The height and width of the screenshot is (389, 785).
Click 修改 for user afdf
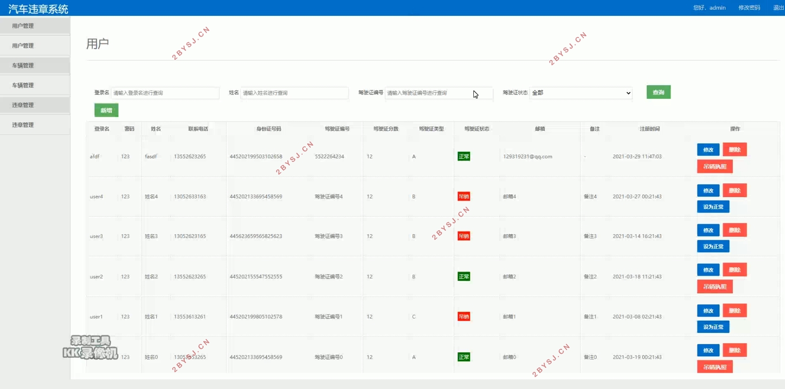[709, 150]
